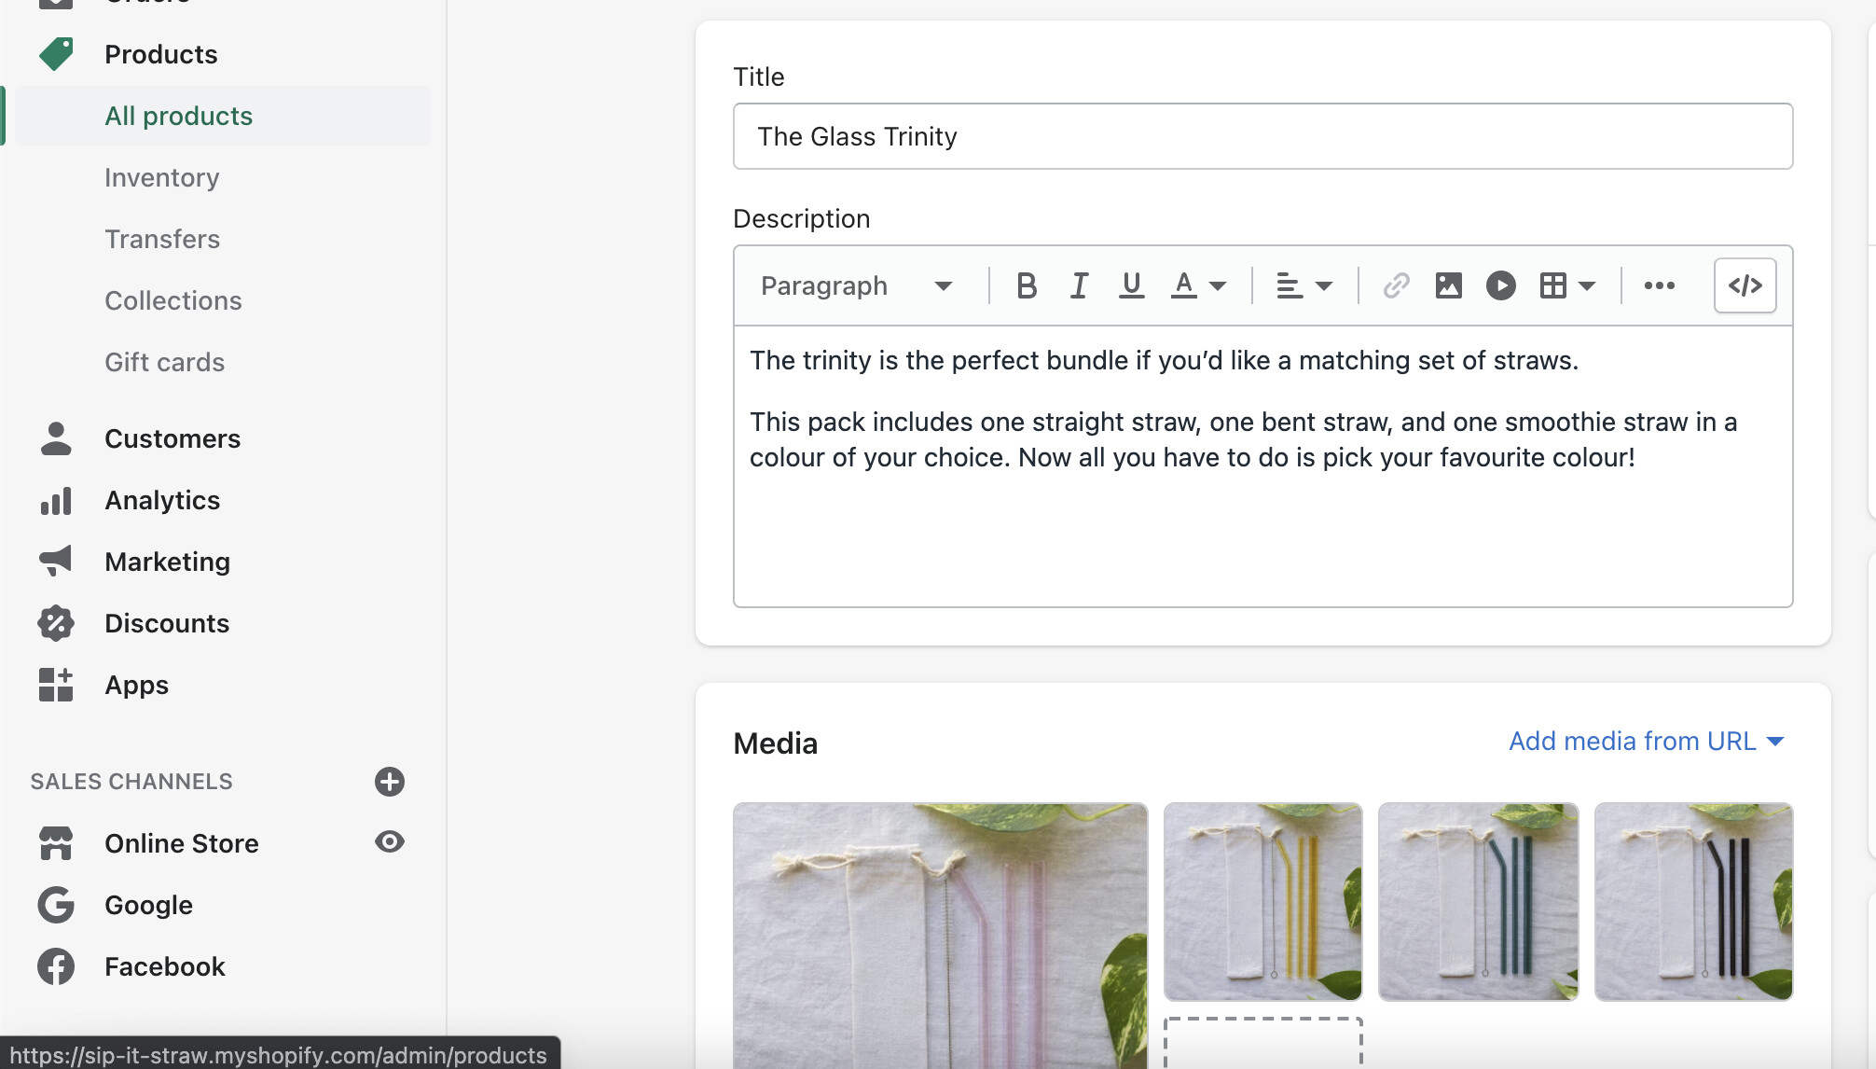The height and width of the screenshot is (1069, 1876).
Task: Insert video using the play icon
Action: click(1500, 285)
